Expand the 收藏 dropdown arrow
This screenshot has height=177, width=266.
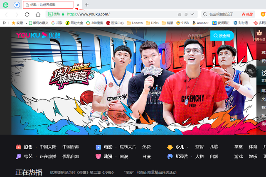26,23
